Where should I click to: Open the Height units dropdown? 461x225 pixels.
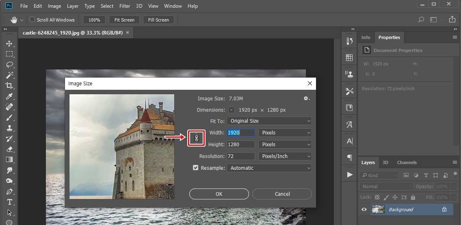[285, 145]
